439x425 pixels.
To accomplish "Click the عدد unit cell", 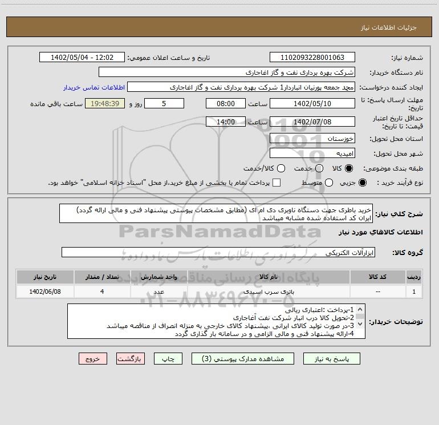I will click(x=158, y=292).
